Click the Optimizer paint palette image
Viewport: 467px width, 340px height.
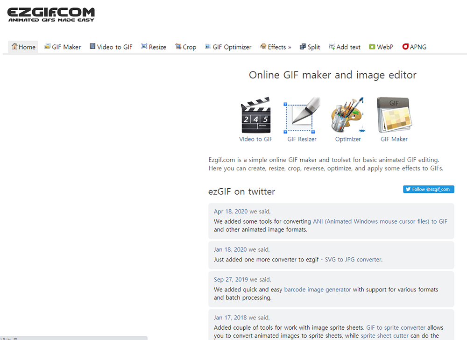click(348, 115)
